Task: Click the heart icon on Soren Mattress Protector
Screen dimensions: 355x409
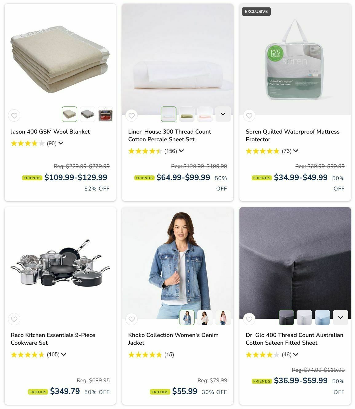Action: coord(249,116)
